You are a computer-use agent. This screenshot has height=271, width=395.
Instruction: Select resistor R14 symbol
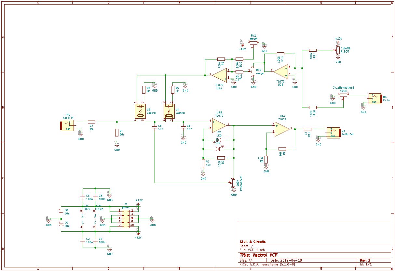[312, 50]
